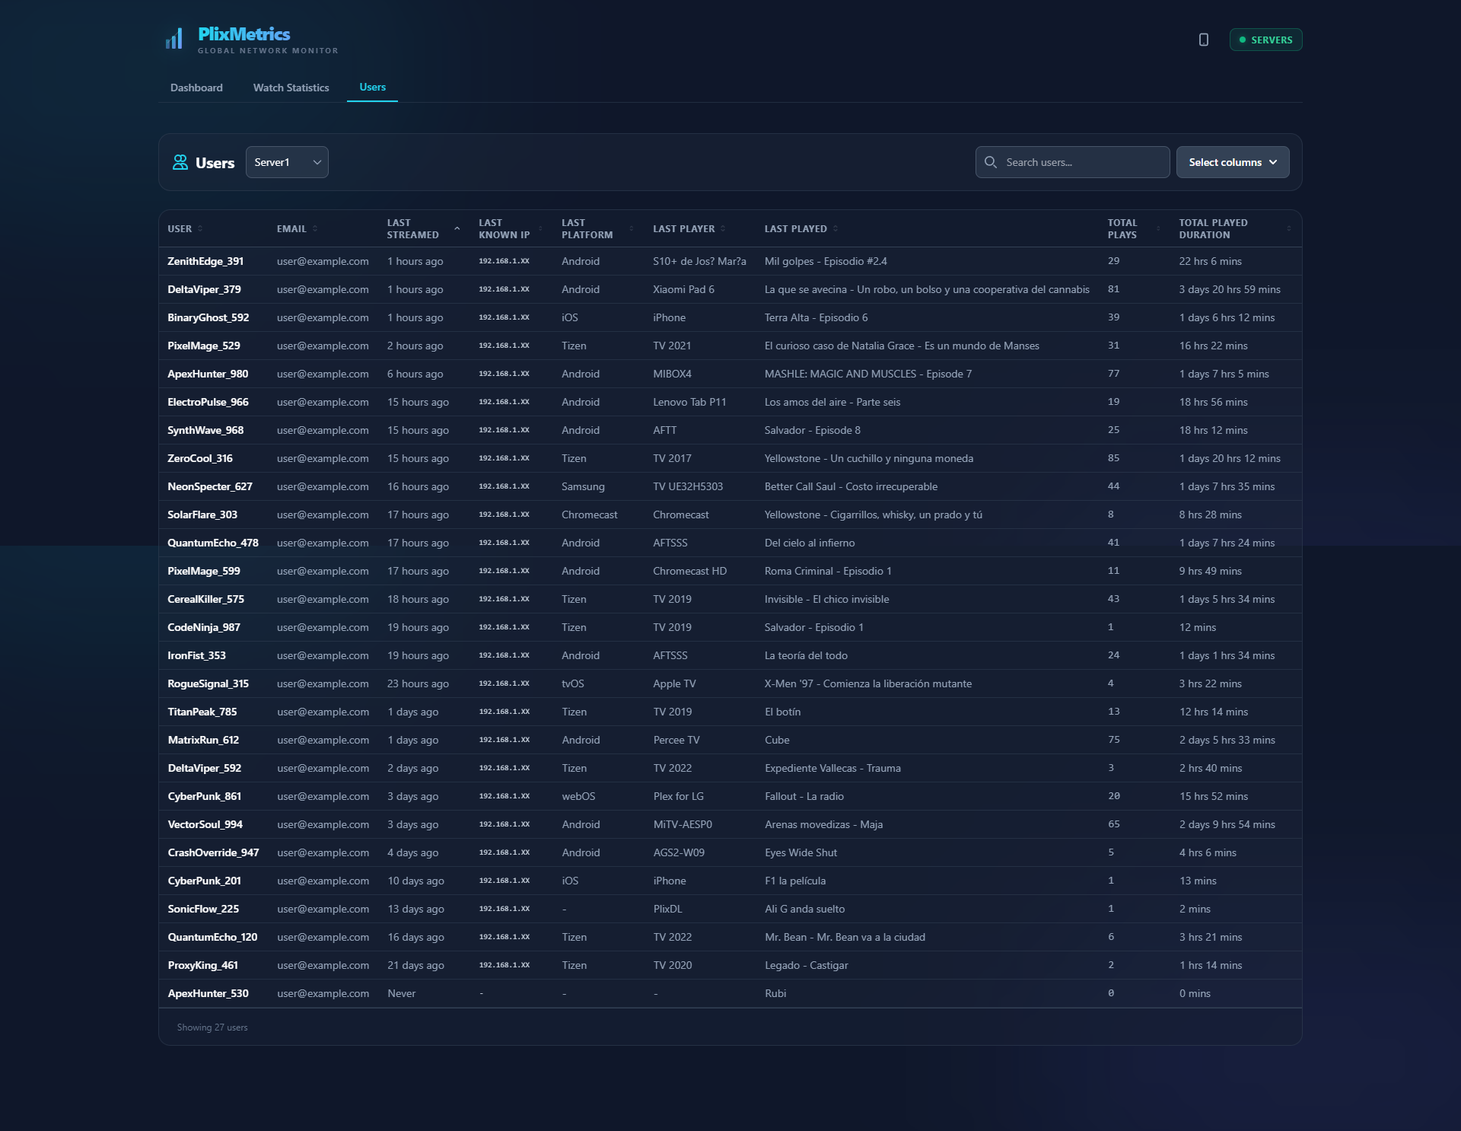Click 'Mil golpes - Episodio #2.4' cell

[826, 261]
